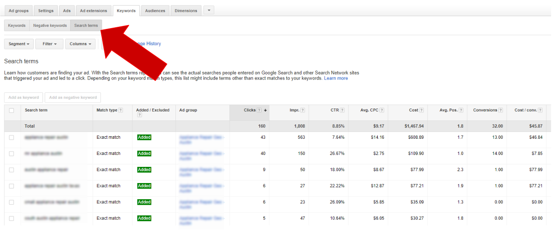
Task: Select the checkbox for the 40-click row
Action: point(11,154)
